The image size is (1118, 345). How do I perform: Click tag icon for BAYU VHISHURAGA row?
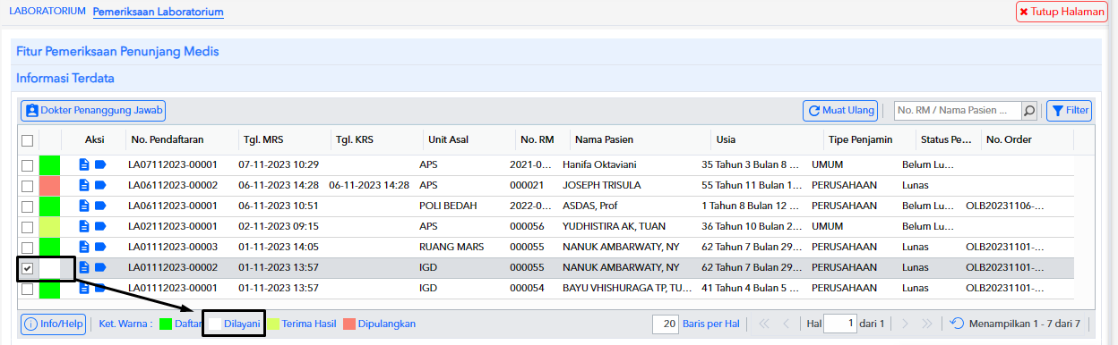point(99,288)
